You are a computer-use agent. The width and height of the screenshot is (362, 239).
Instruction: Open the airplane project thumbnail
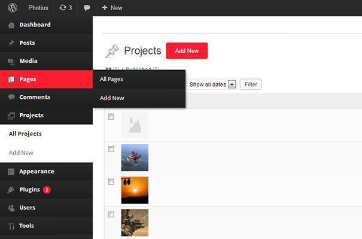[x=135, y=158]
